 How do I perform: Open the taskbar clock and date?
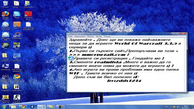(186, 107)
